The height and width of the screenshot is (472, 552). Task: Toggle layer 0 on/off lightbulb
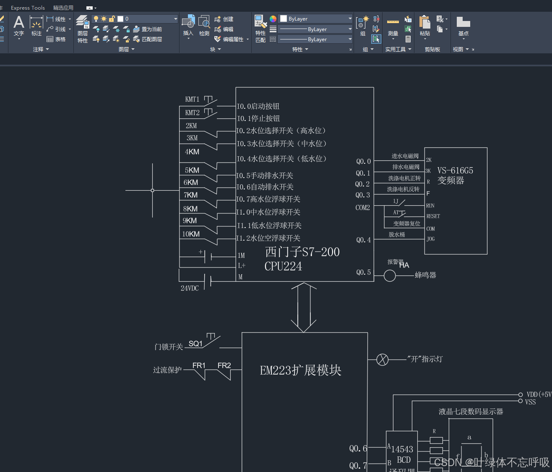pos(96,19)
